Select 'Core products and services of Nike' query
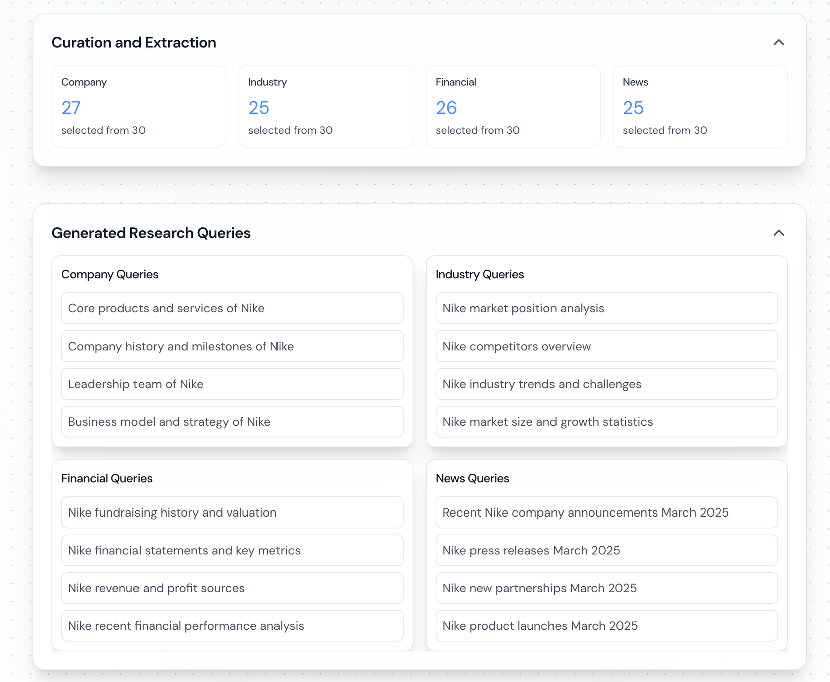Viewport: 830px width, 682px height. tap(232, 308)
